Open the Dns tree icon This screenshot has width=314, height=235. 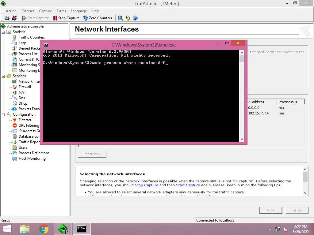(15, 98)
